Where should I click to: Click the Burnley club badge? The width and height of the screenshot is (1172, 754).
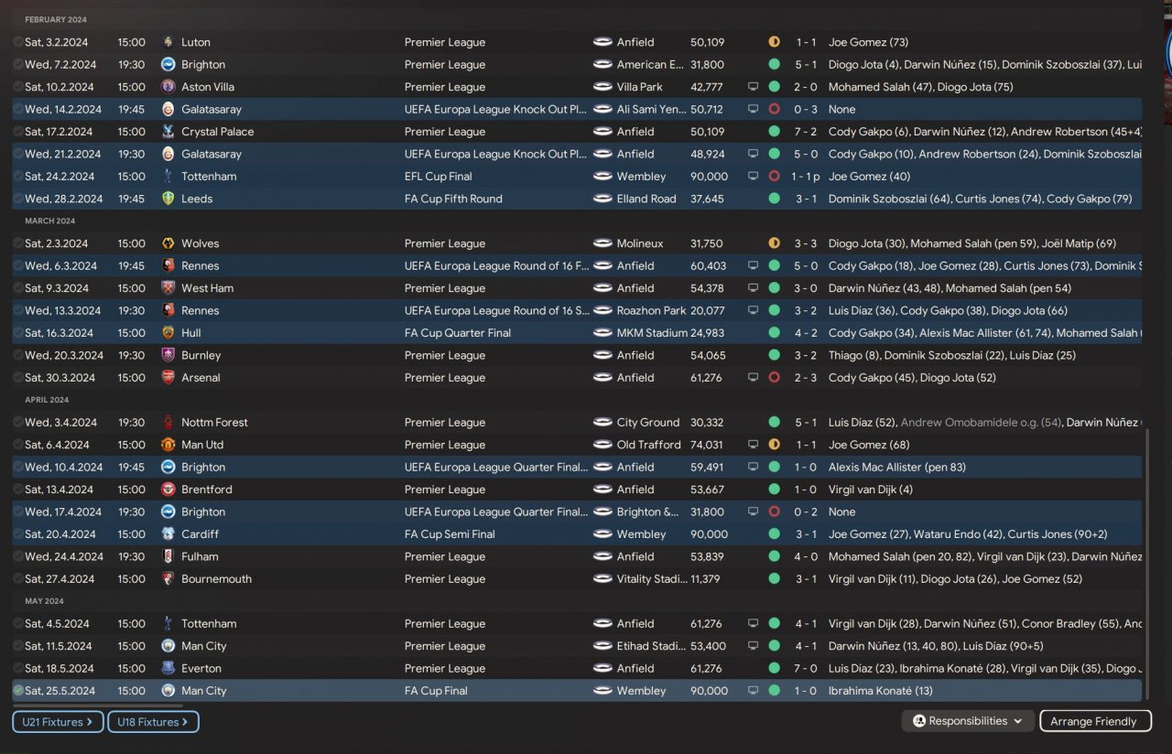click(x=168, y=355)
